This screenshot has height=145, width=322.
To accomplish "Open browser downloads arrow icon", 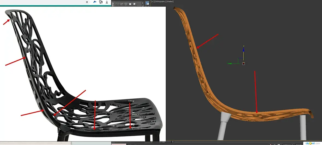I will tap(107, 2).
